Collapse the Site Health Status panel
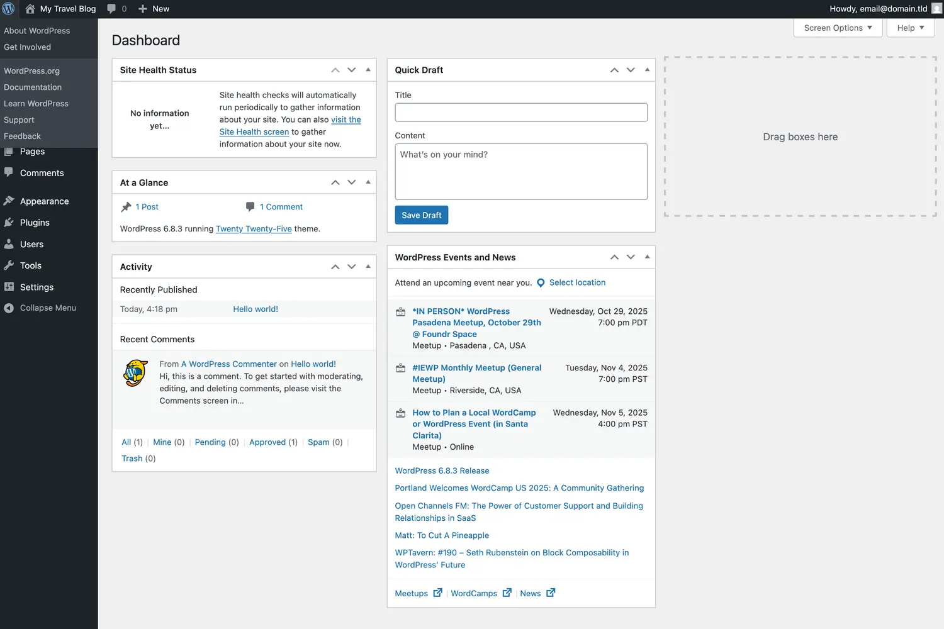Viewport: 944px width, 629px height. (368, 70)
